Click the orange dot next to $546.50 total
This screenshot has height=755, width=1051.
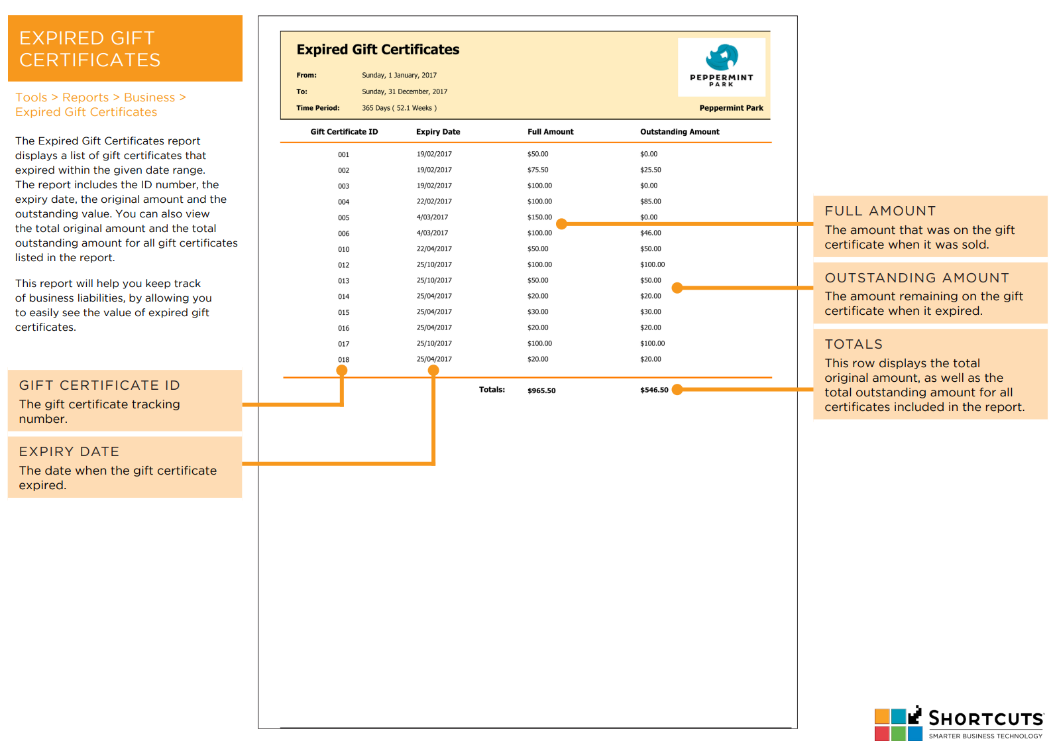point(677,390)
